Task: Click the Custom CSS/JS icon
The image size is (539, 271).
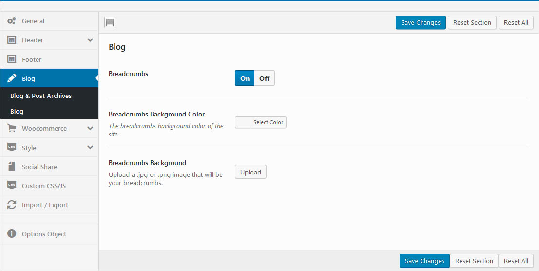Action: click(12, 186)
